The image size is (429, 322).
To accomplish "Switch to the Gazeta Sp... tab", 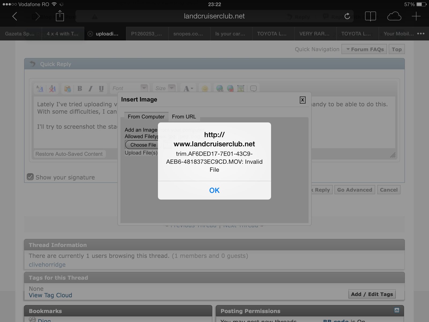I will tap(20, 34).
